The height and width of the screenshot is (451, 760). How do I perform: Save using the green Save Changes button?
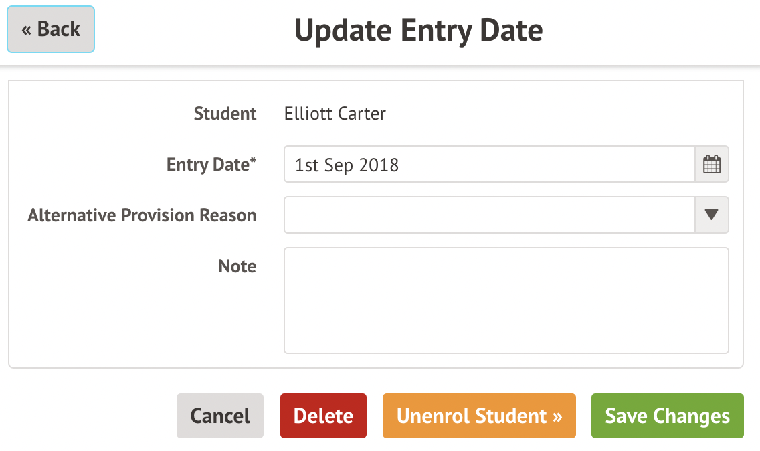tap(667, 416)
